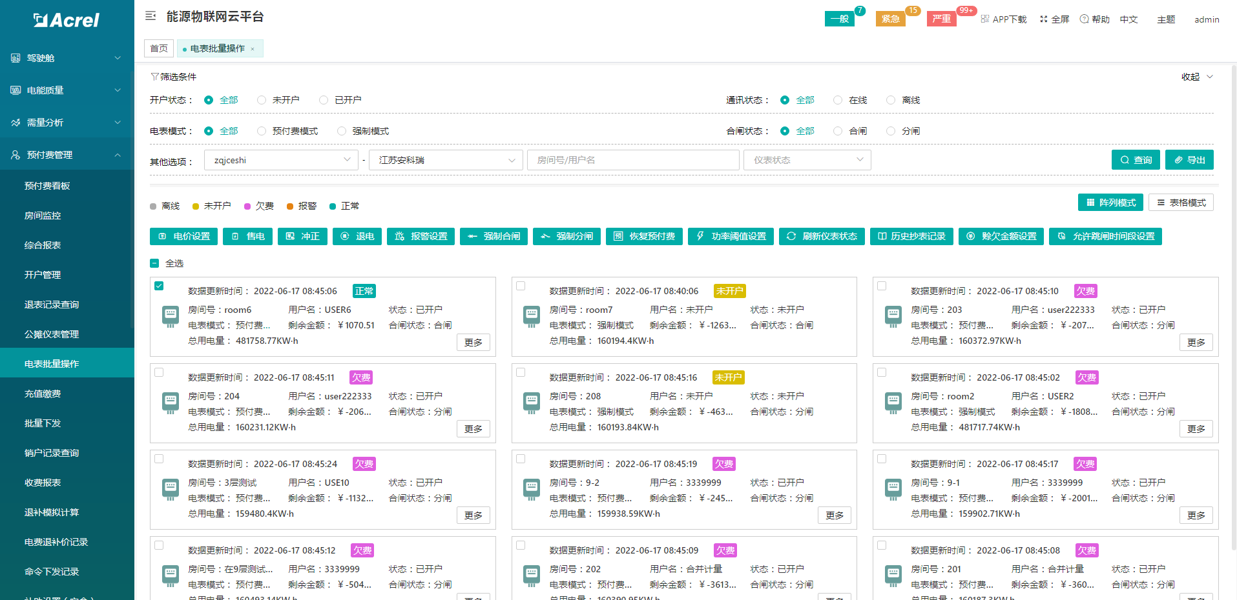Click the 刷新仪表状态 refresh button
The image size is (1237, 600).
tap(822, 236)
